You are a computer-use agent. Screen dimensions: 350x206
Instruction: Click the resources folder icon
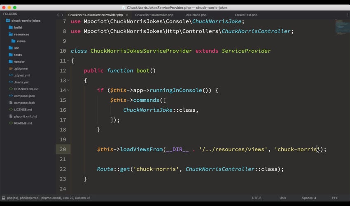coord(11,34)
